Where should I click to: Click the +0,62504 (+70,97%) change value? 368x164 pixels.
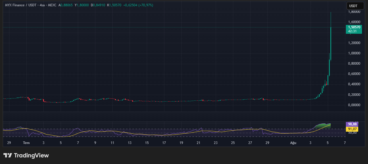pyautogui.click(x=138, y=5)
